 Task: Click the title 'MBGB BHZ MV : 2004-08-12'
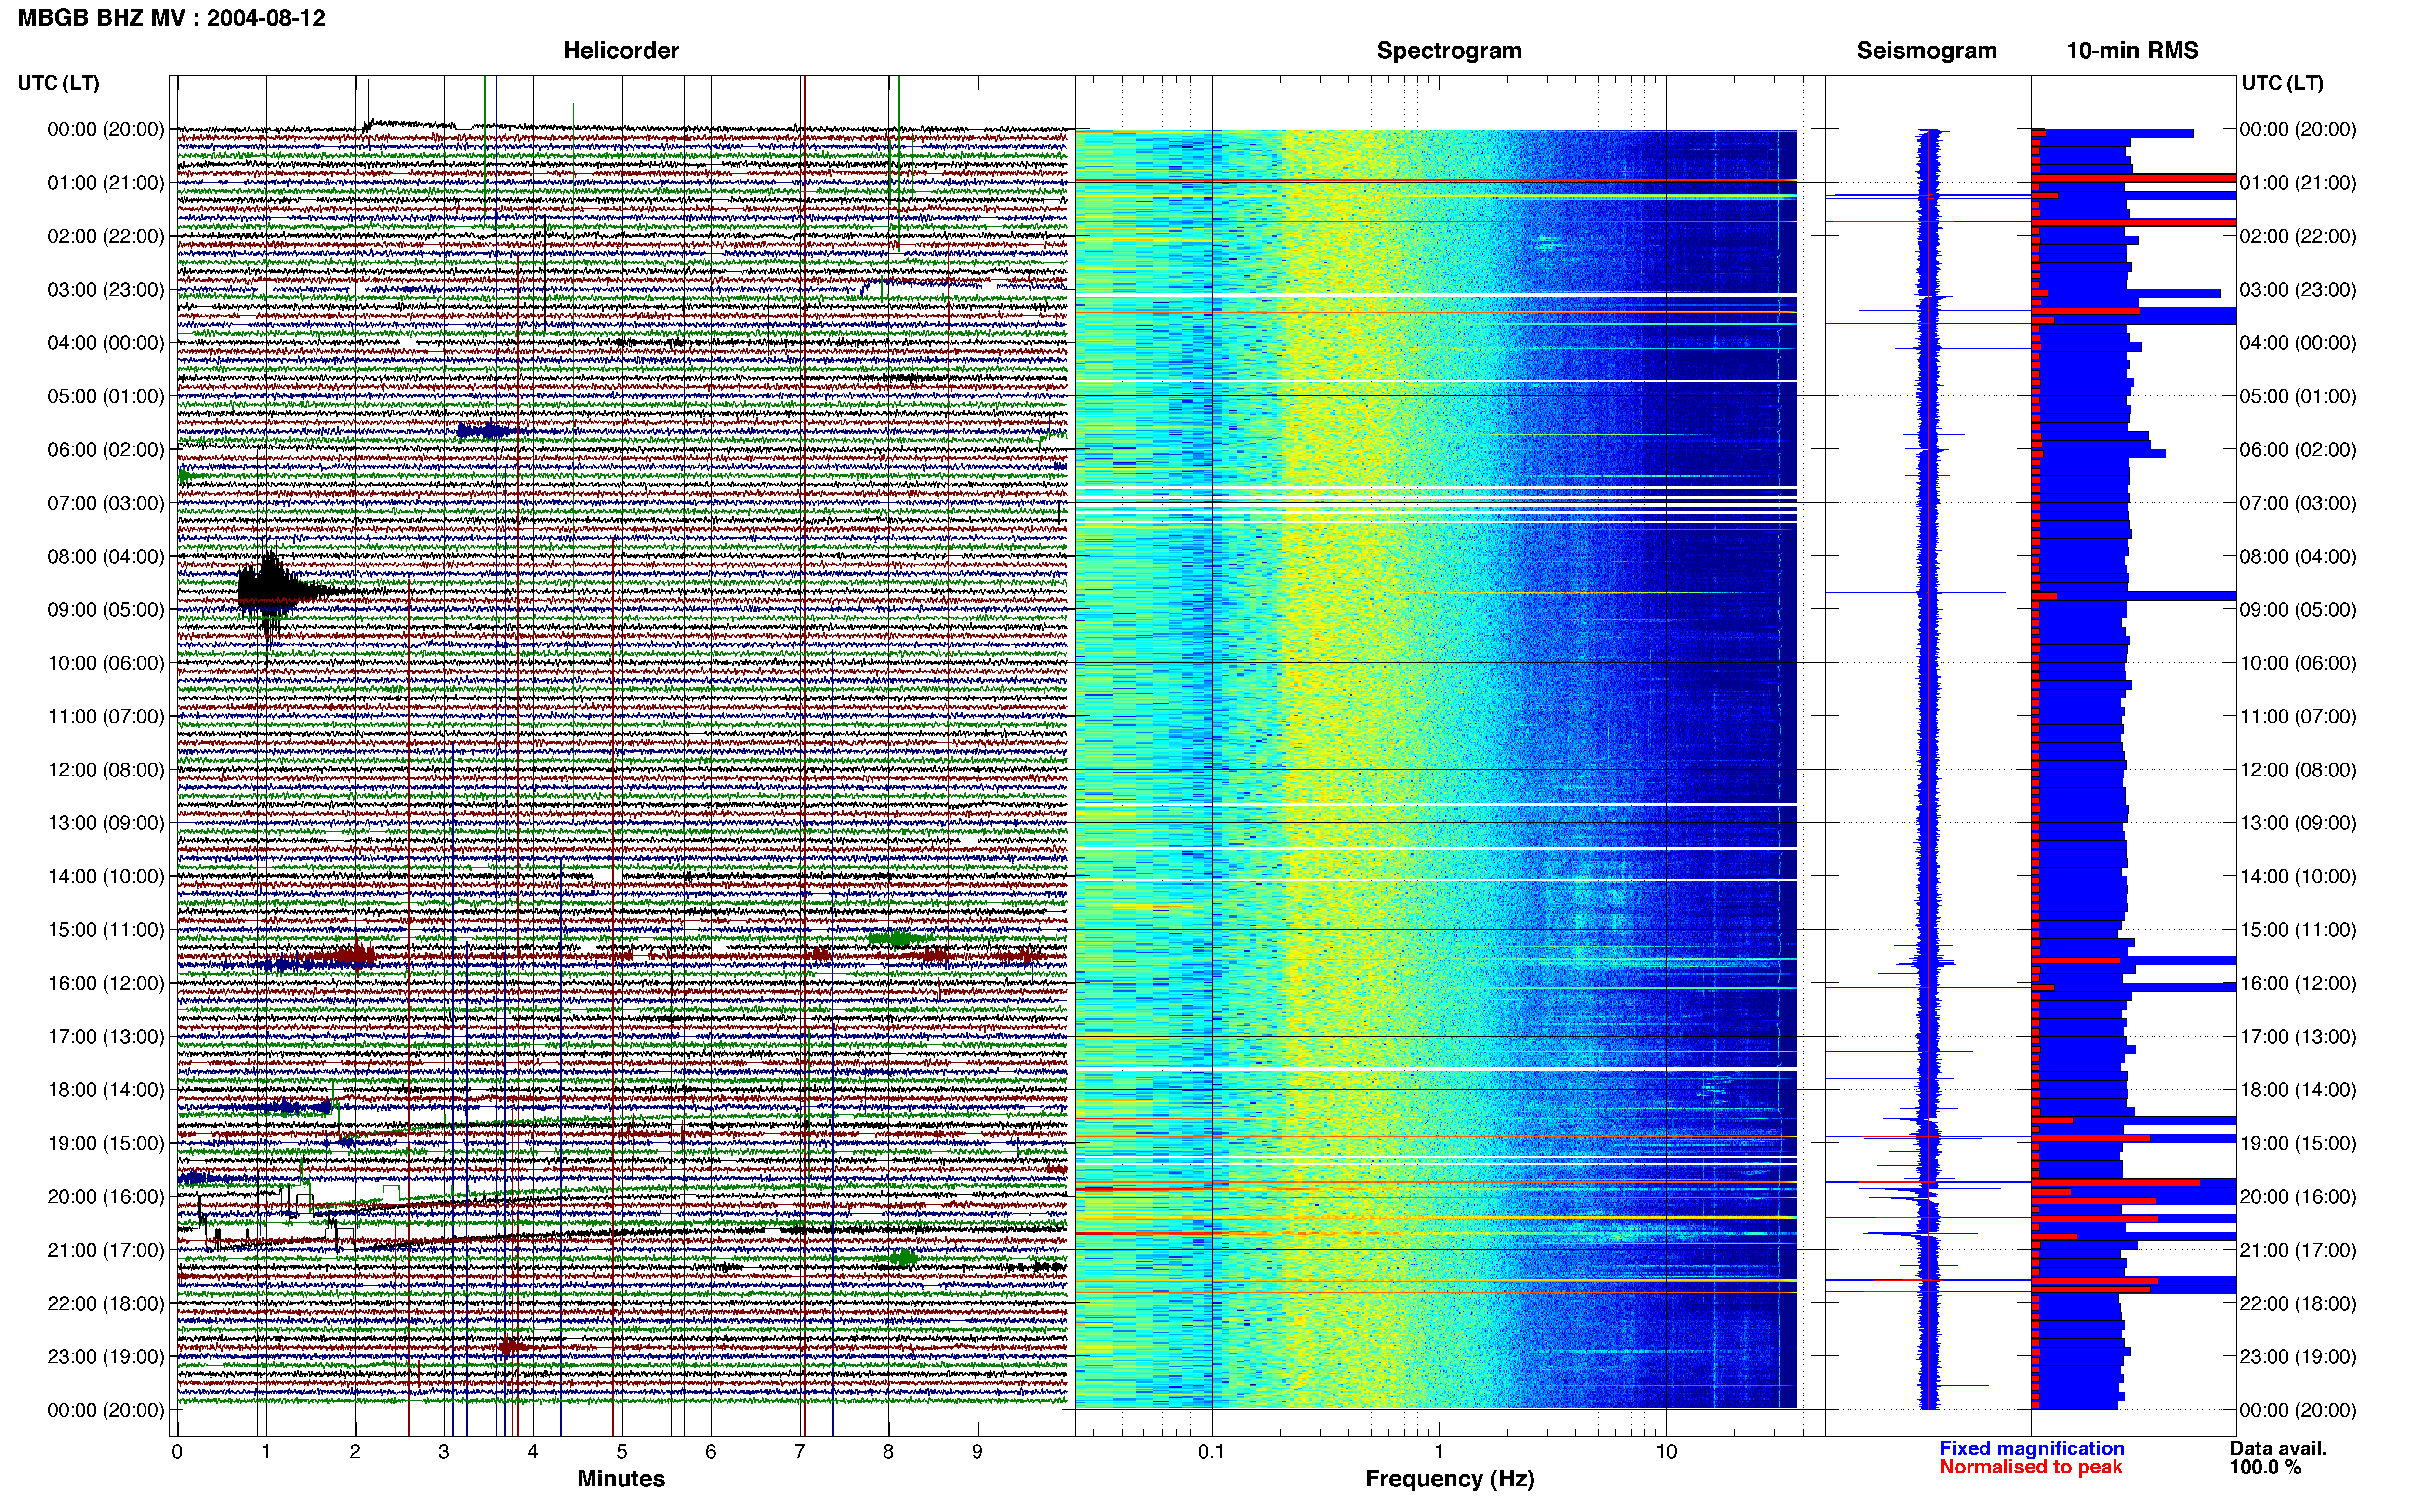click(172, 18)
